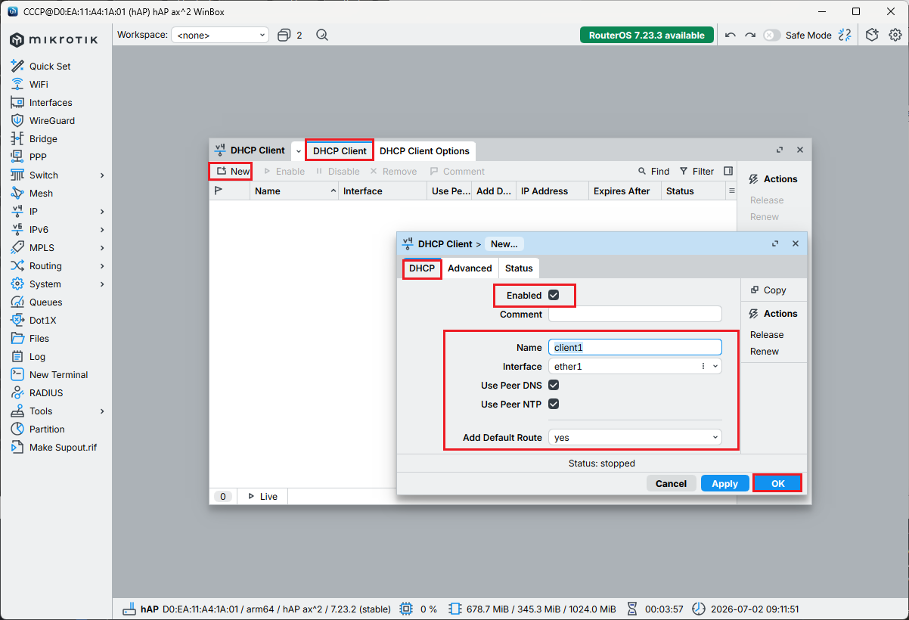Open a New Terminal
Image resolution: width=909 pixels, height=620 pixels.
[58, 374]
